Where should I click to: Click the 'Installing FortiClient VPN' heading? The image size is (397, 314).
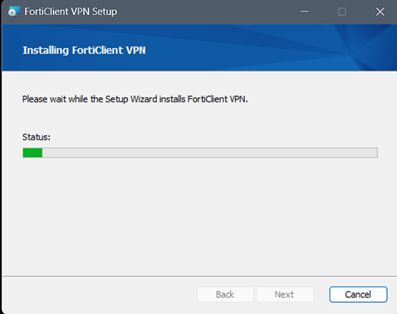(x=84, y=51)
